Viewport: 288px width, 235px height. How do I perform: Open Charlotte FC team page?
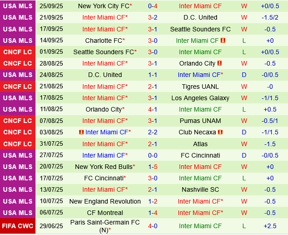(104, 41)
